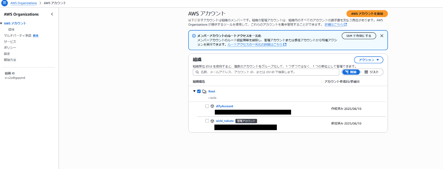The width and height of the screenshot is (443, 169).
Task: Click the 新規 label beside マルチパーティ承認
Action: click(x=35, y=36)
